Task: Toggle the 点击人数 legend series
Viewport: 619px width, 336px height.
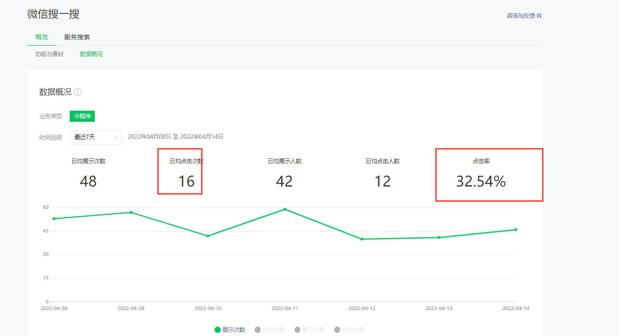Action: 350,330
